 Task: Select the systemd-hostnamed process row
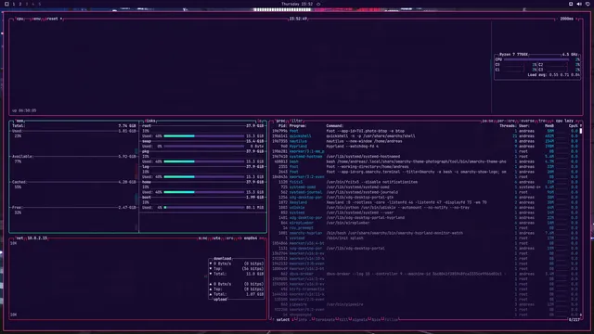[x=425, y=157]
